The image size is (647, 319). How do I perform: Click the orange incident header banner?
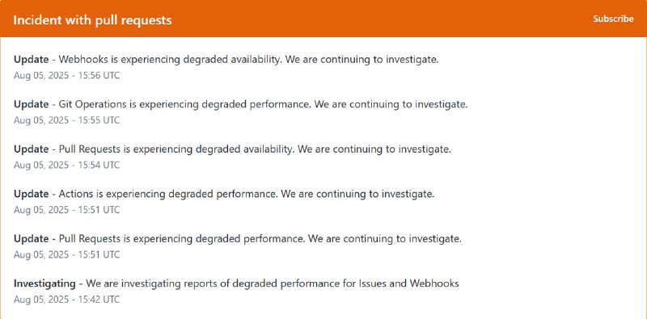[323, 19]
